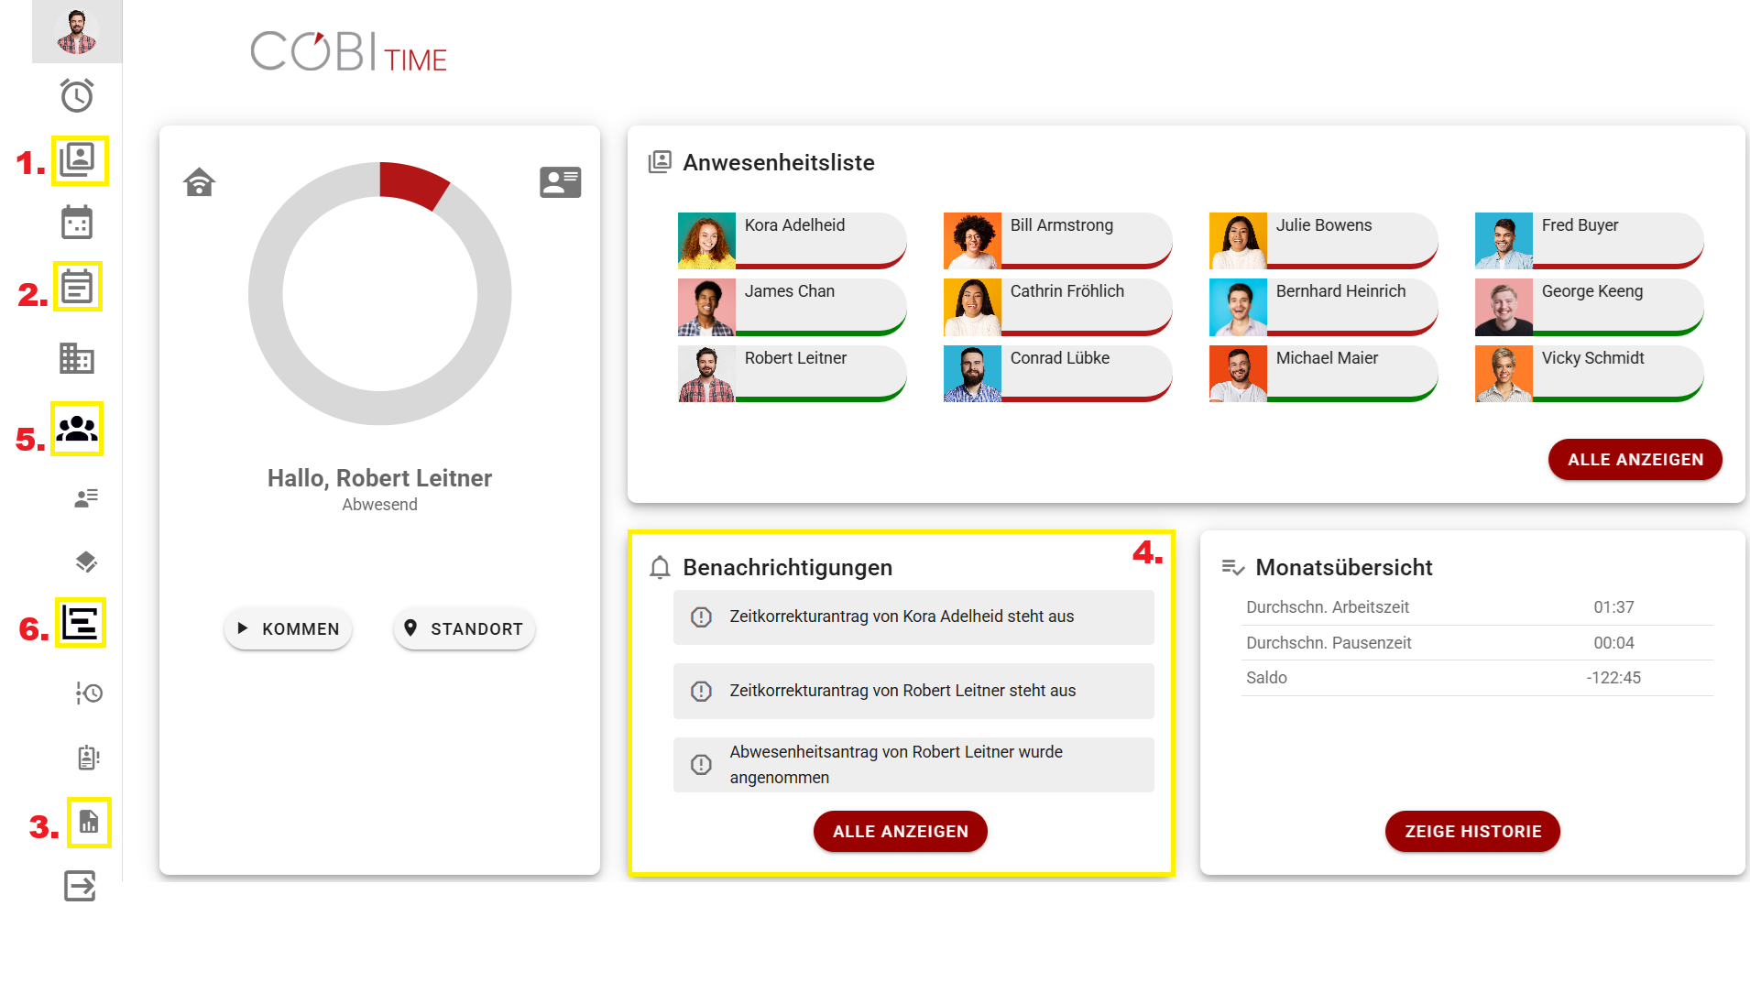
Task: Open the project timeline chart icon
Action: pos(80,623)
